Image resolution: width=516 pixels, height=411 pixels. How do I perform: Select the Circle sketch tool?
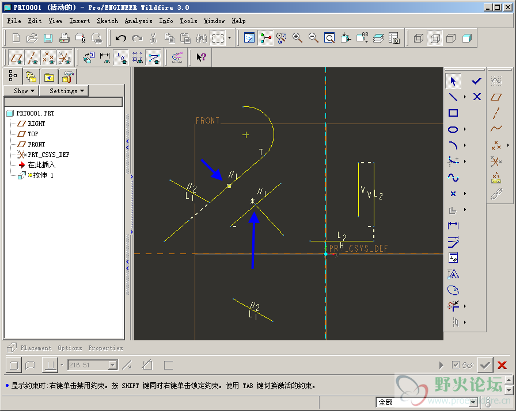453,129
